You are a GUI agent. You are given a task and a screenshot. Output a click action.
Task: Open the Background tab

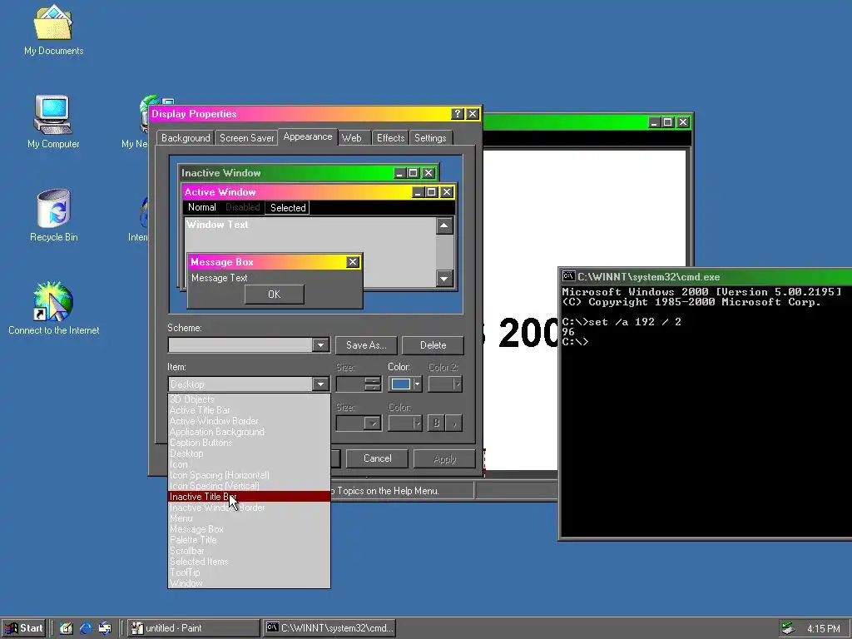coord(186,138)
